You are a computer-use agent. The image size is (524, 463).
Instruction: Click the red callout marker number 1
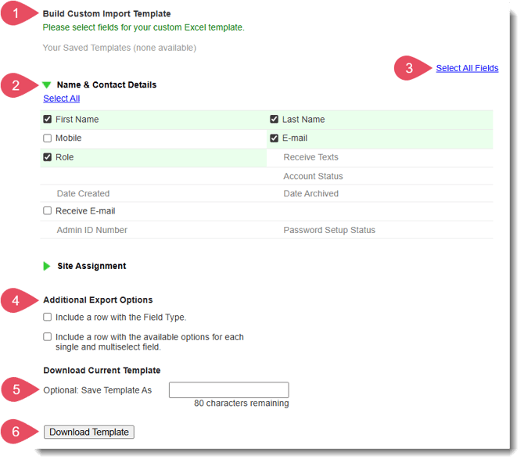tap(15, 14)
